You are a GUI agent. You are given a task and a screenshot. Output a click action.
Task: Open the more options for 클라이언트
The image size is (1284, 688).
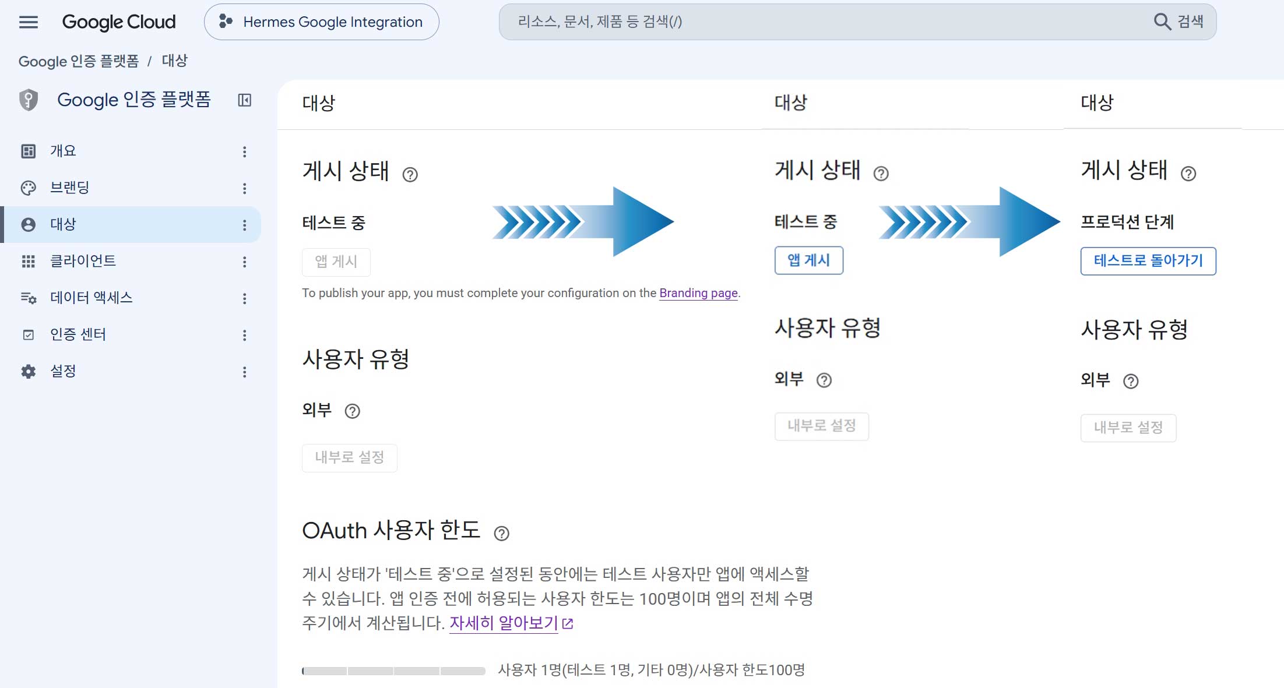245,262
